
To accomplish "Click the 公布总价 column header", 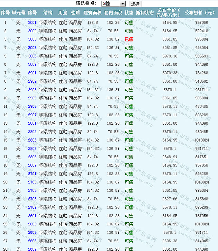I will click(x=200, y=13).
